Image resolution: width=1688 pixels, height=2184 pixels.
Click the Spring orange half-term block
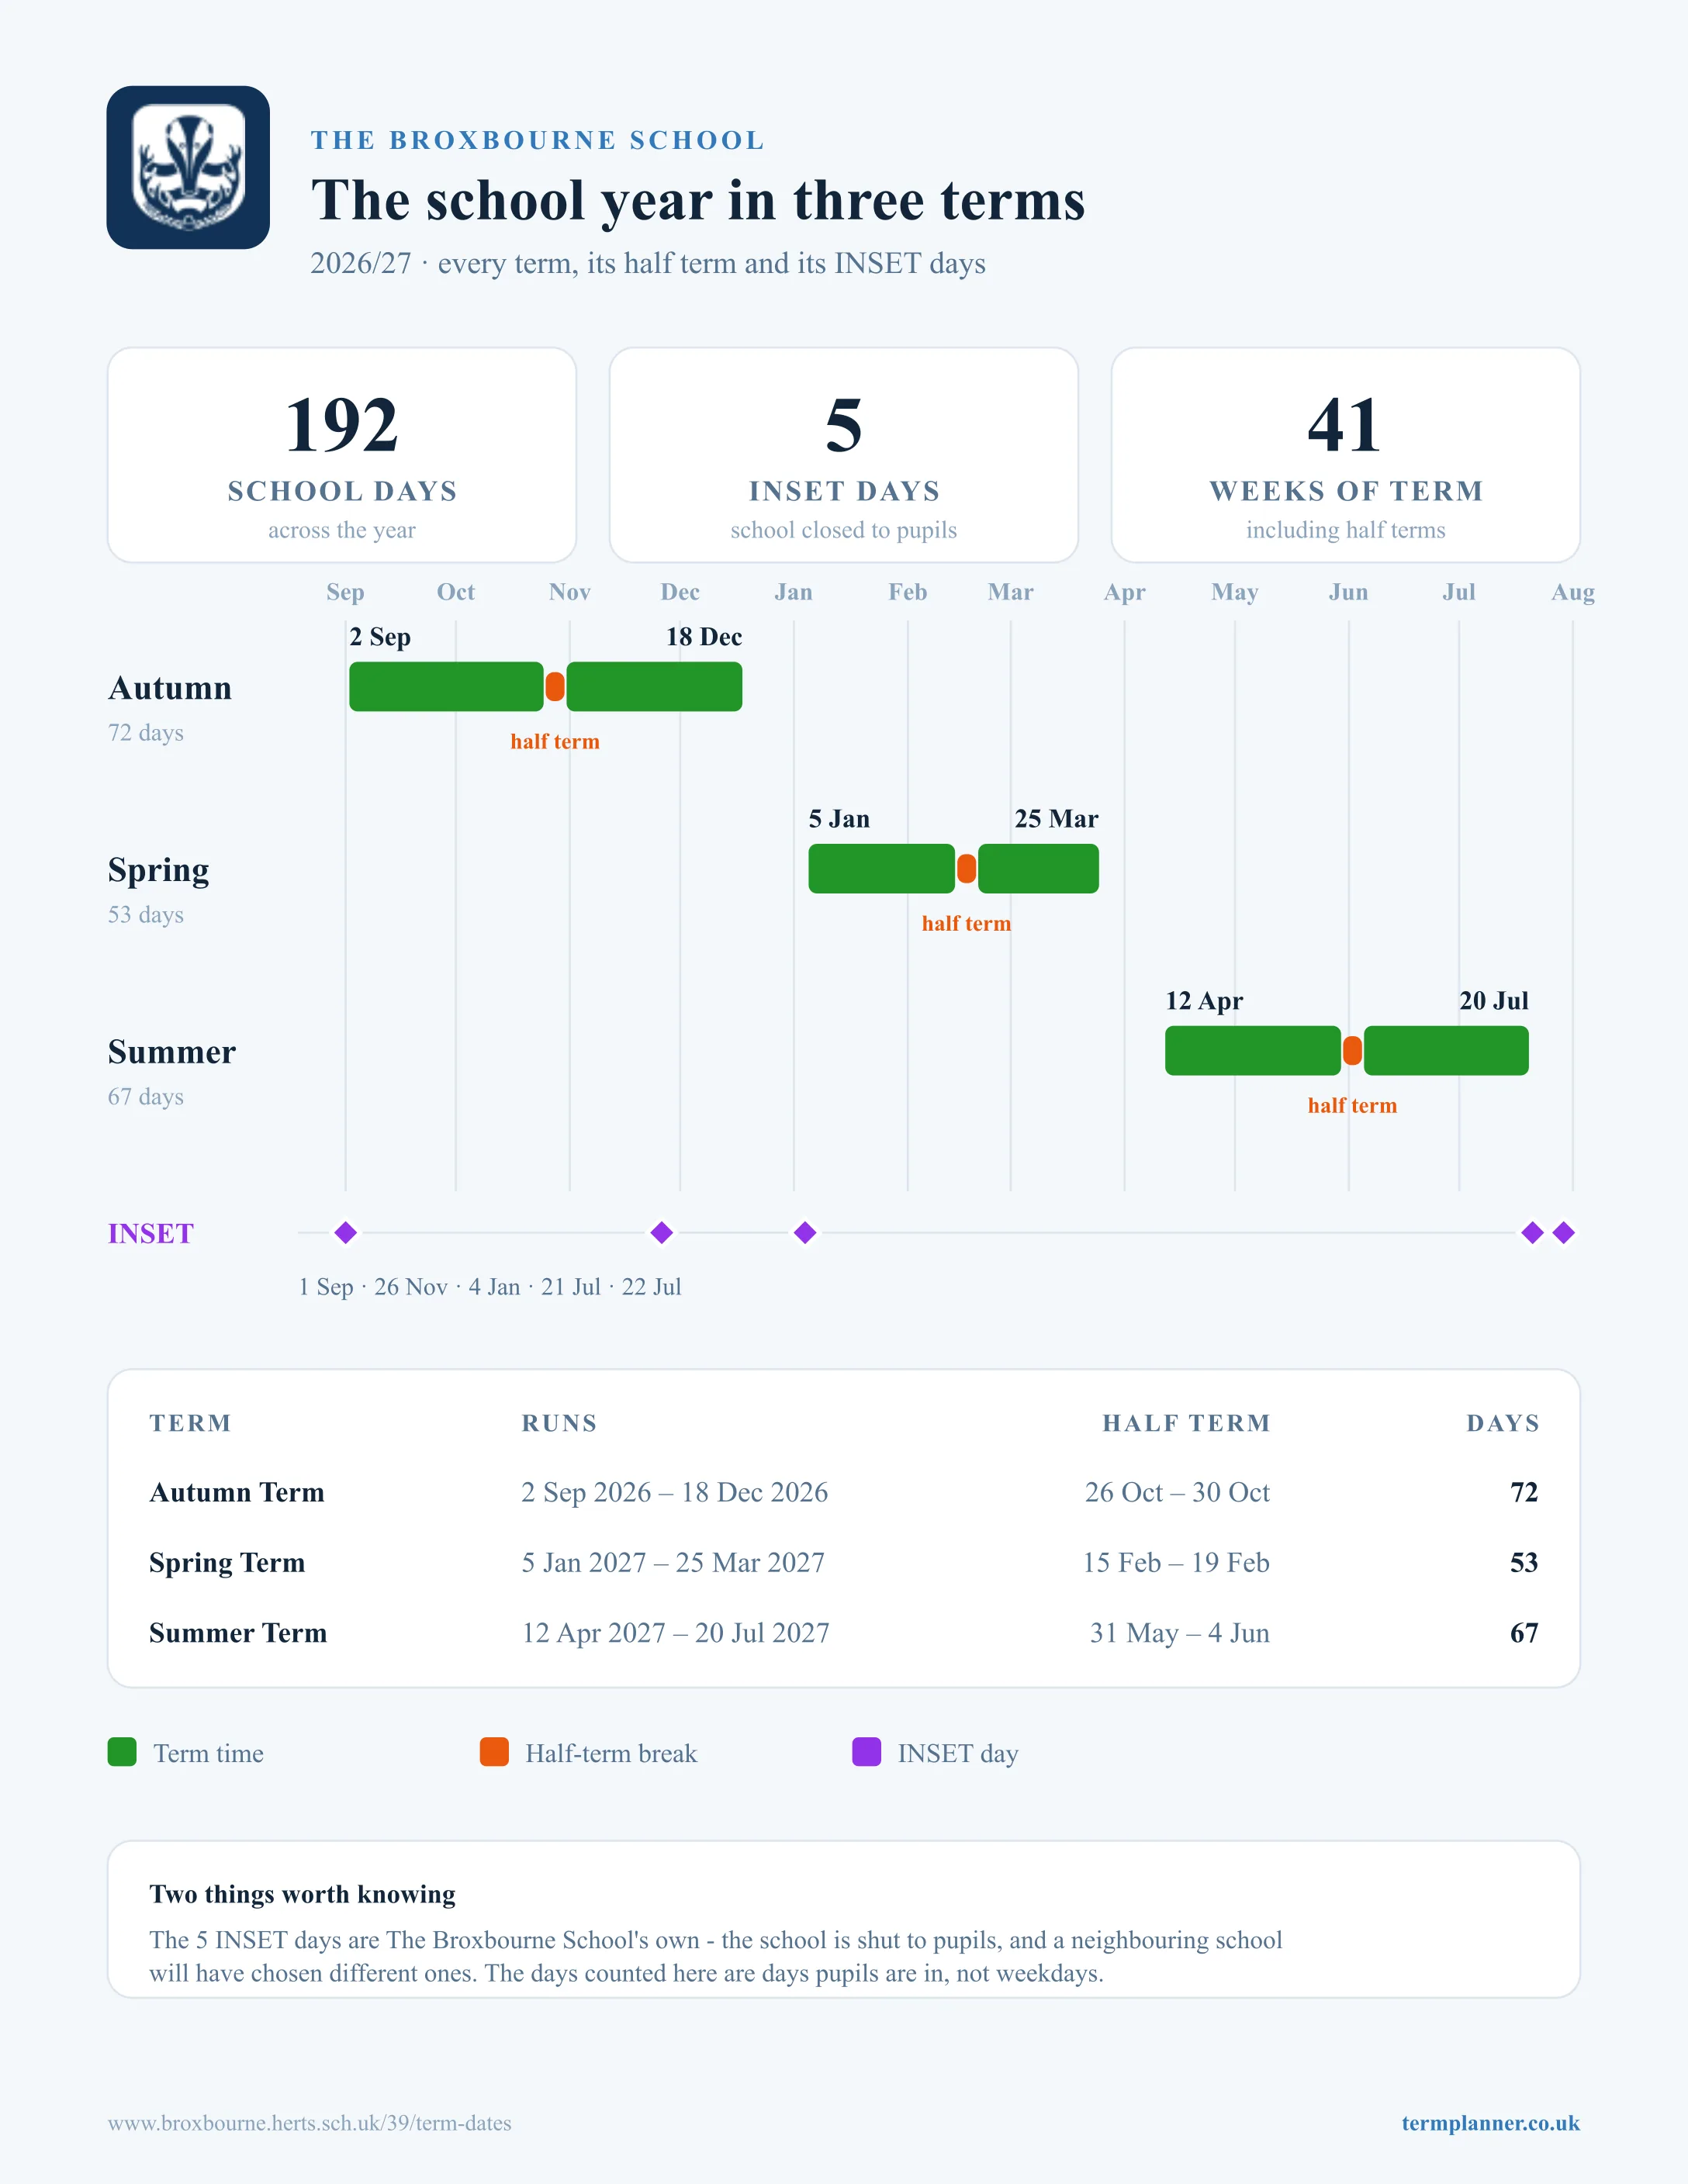click(966, 868)
